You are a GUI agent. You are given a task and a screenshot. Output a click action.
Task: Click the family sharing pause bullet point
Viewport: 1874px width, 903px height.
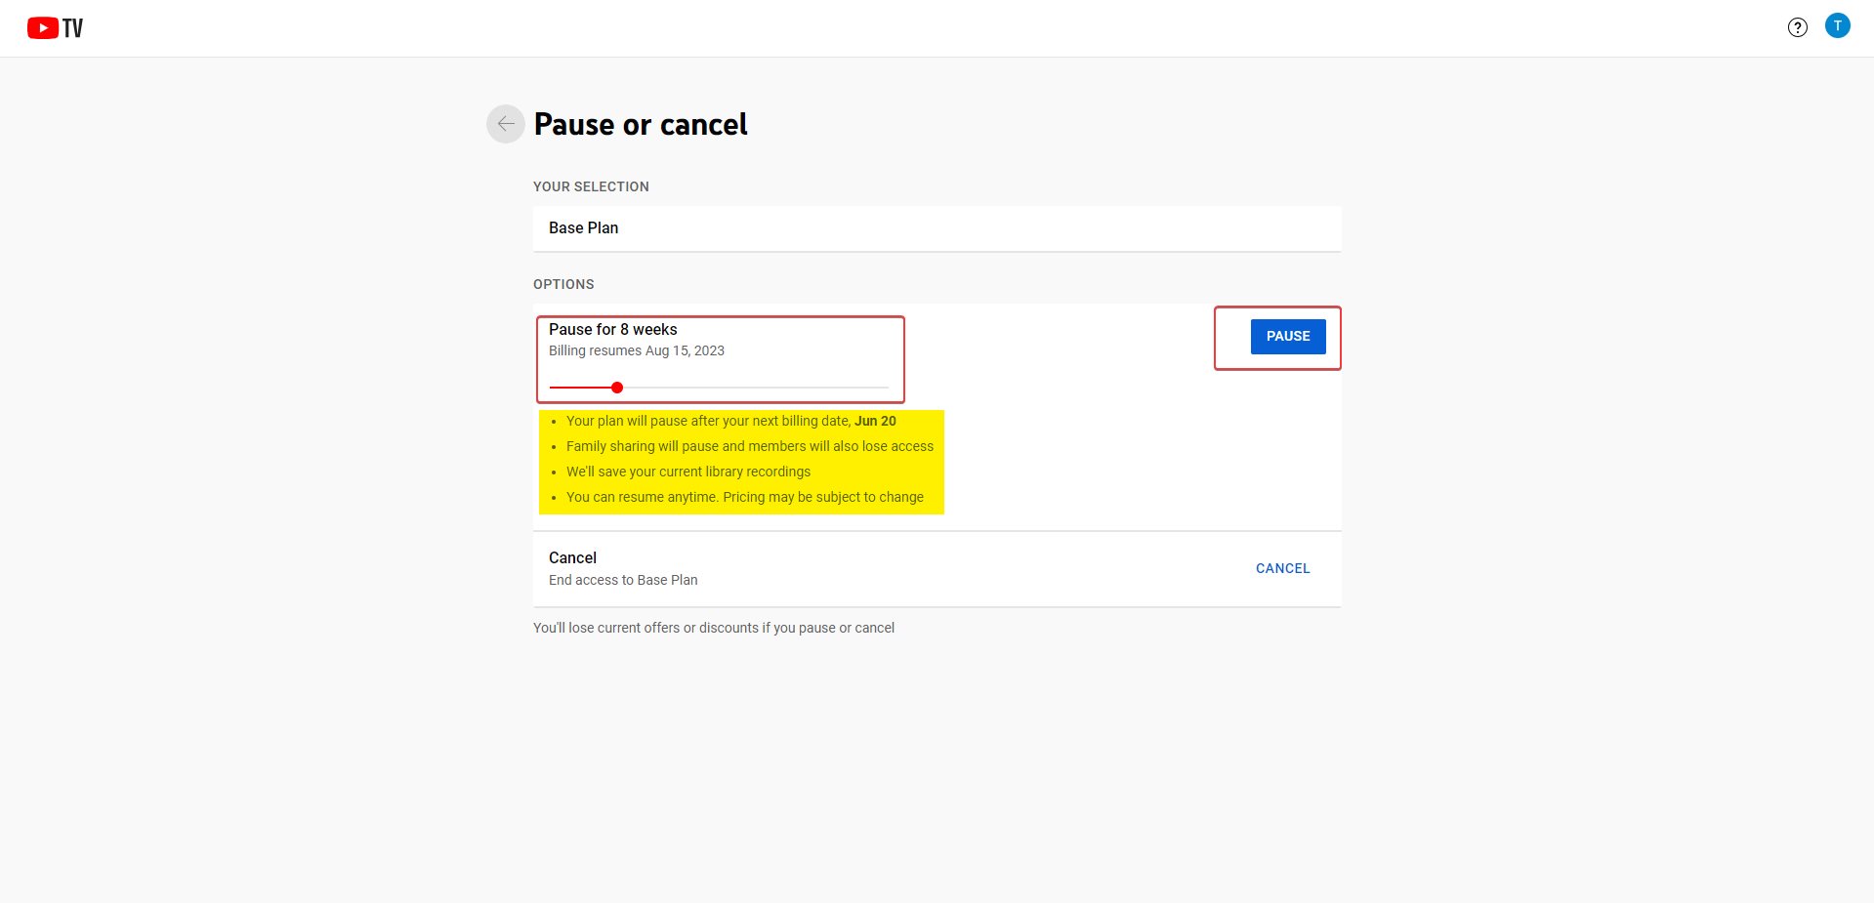click(x=750, y=446)
